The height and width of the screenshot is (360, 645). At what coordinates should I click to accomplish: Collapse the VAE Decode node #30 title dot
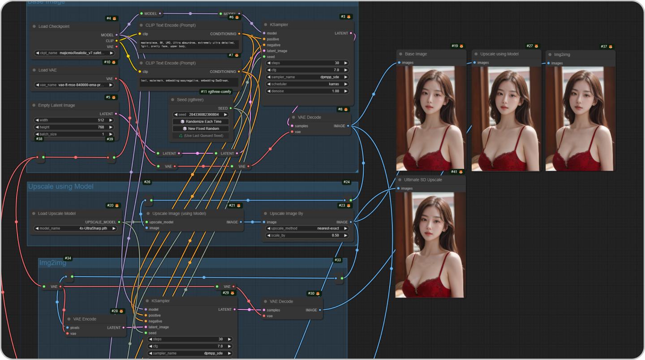coord(266,301)
